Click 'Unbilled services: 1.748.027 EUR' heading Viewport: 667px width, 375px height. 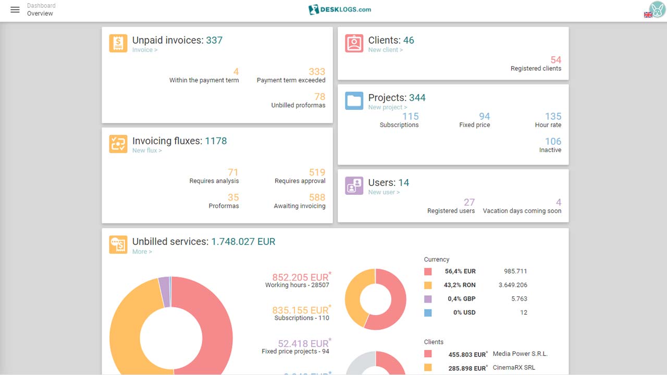[204, 242]
